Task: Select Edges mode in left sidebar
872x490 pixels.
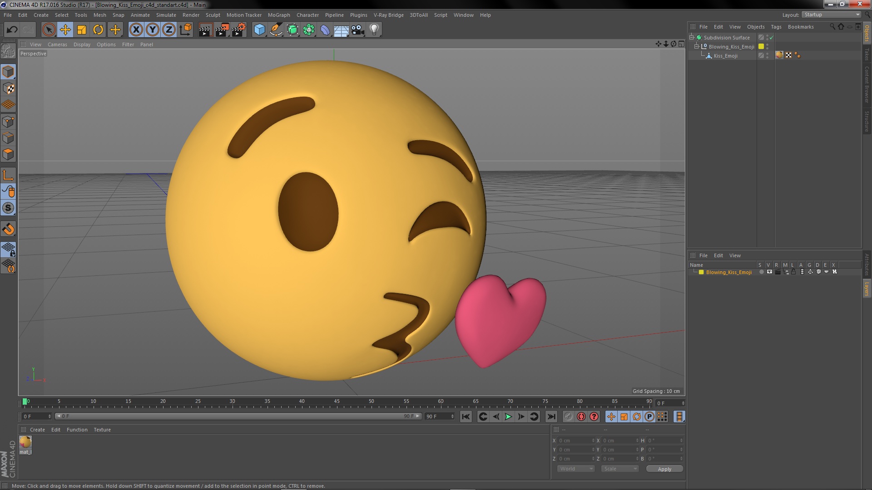Action: [8, 138]
